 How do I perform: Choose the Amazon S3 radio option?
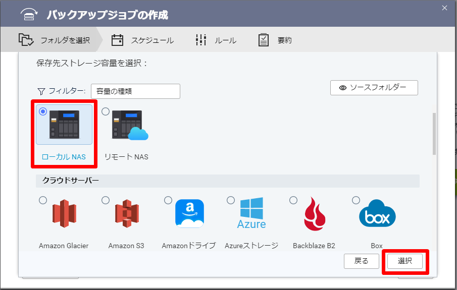(x=106, y=200)
